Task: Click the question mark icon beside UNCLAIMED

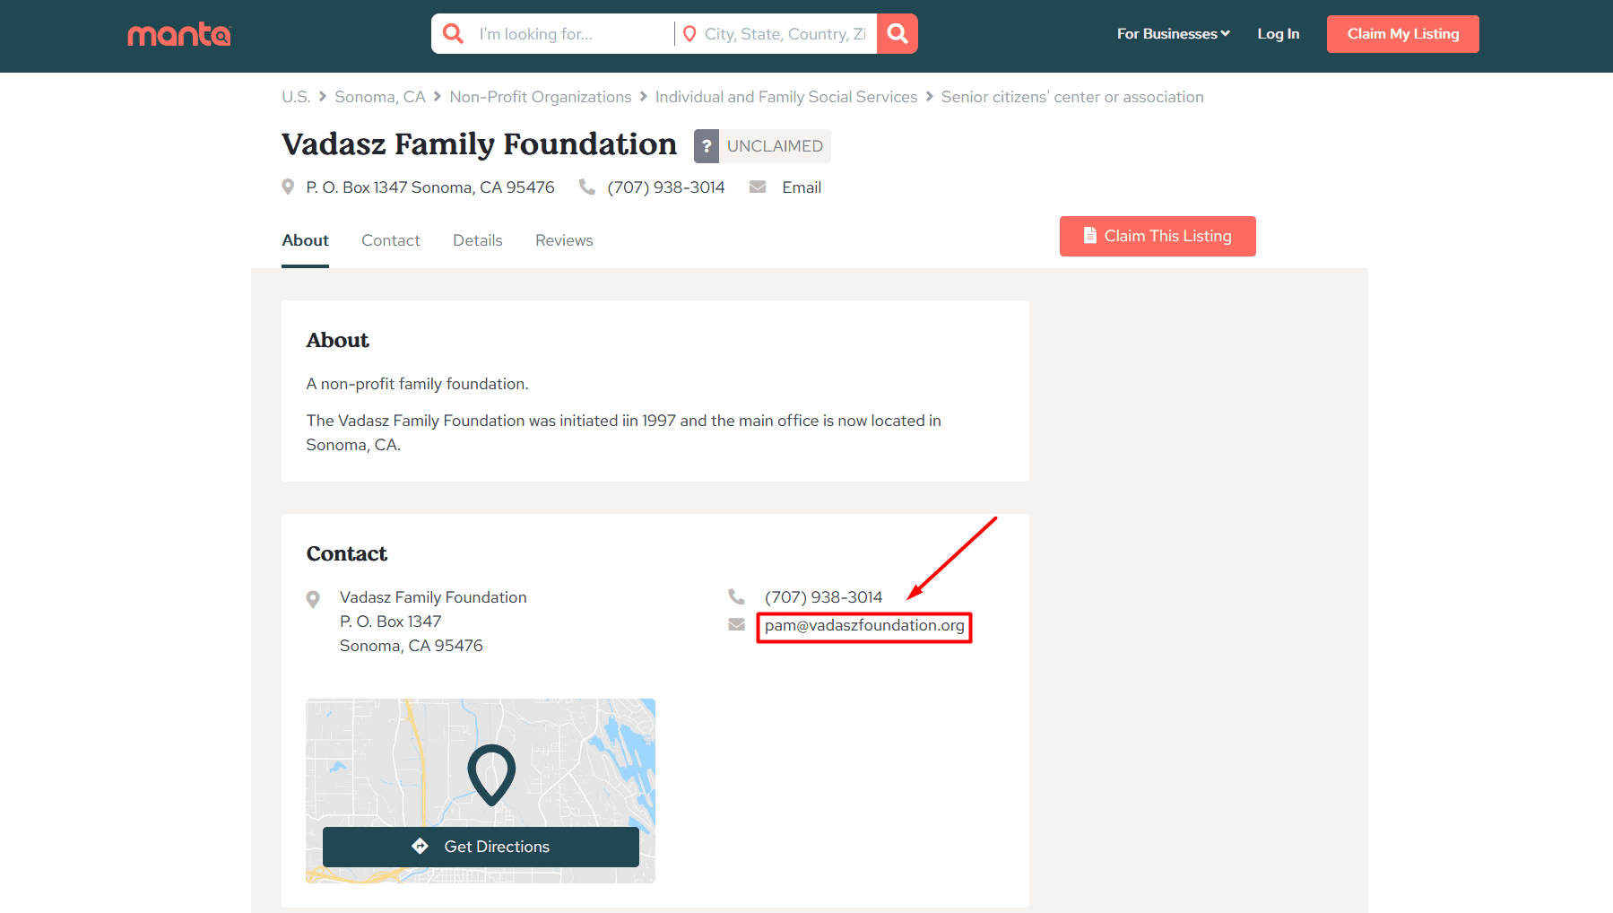Action: [707, 146]
